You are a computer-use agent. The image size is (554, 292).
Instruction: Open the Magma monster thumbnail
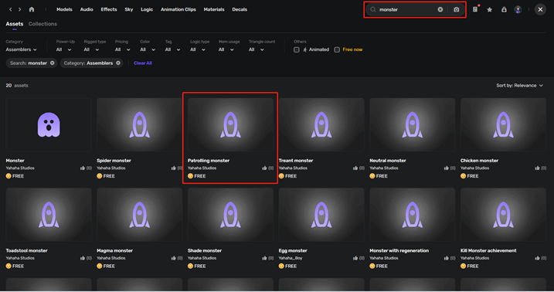(x=140, y=215)
